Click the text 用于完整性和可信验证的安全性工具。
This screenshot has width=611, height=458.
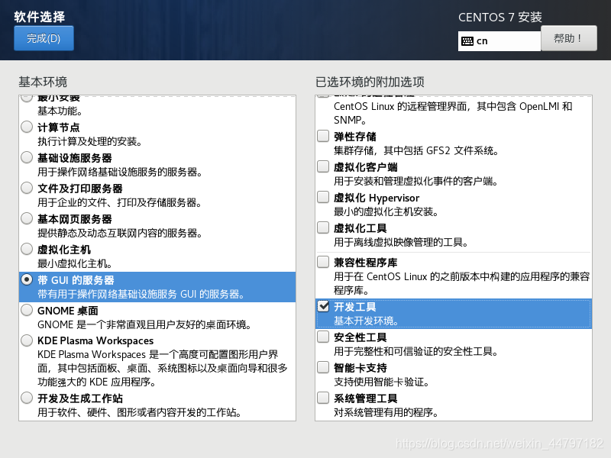(416, 351)
